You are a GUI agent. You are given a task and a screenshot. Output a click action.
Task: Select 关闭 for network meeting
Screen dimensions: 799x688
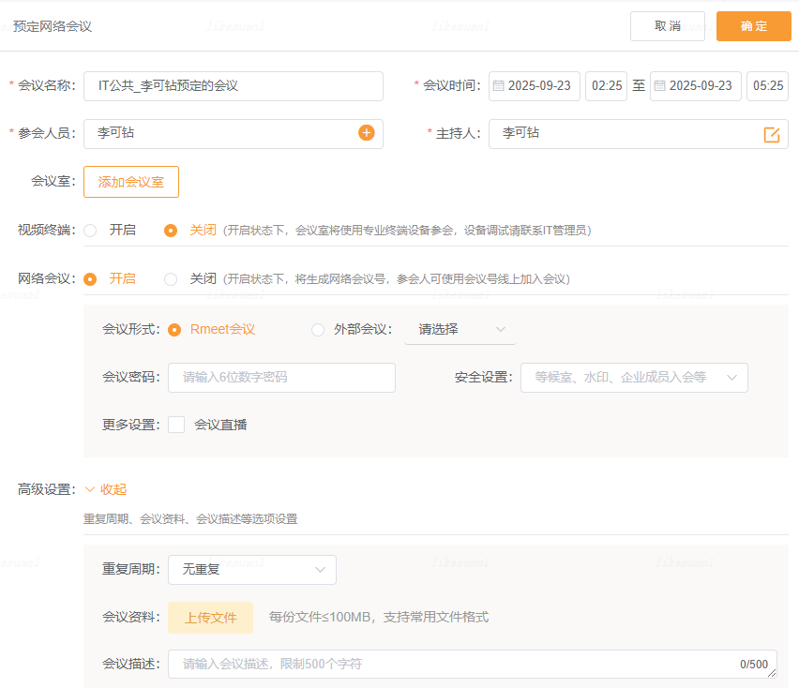pos(171,278)
